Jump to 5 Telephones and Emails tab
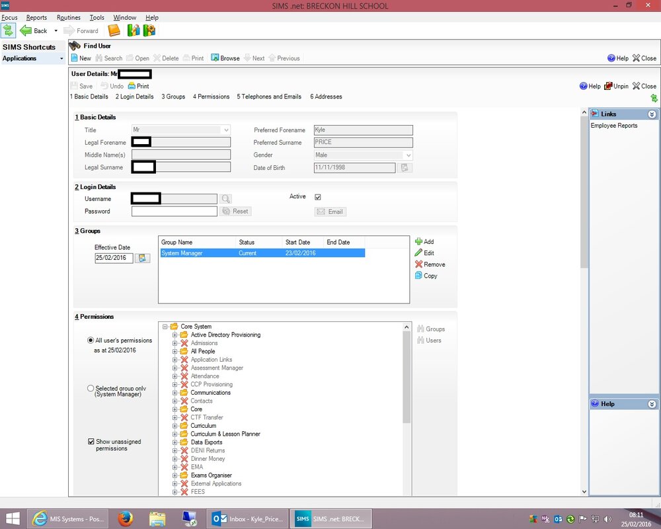 [x=269, y=97]
